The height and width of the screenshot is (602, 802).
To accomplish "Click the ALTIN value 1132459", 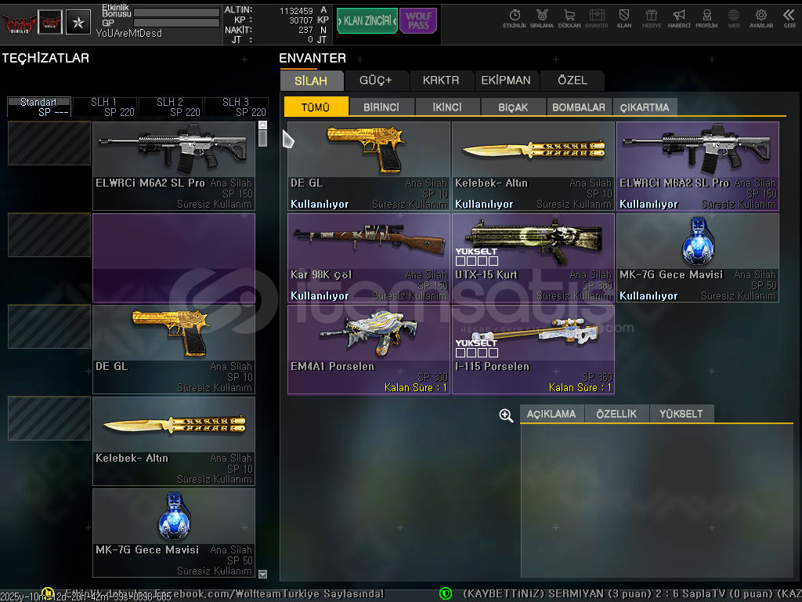I will click(x=296, y=11).
